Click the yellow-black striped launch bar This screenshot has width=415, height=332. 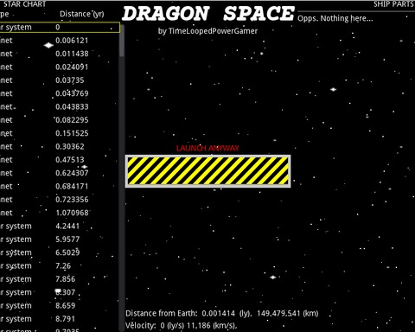[207, 171]
